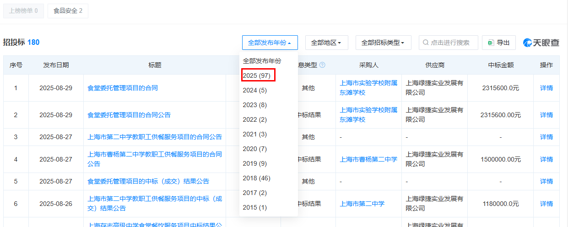The height and width of the screenshot is (227, 568).
Task: Click the 中标金额 column header
Action: [x=501, y=65]
